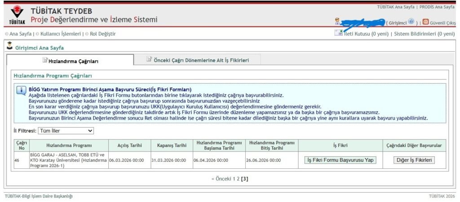Click the user avatar icon beside the username

point(337,21)
